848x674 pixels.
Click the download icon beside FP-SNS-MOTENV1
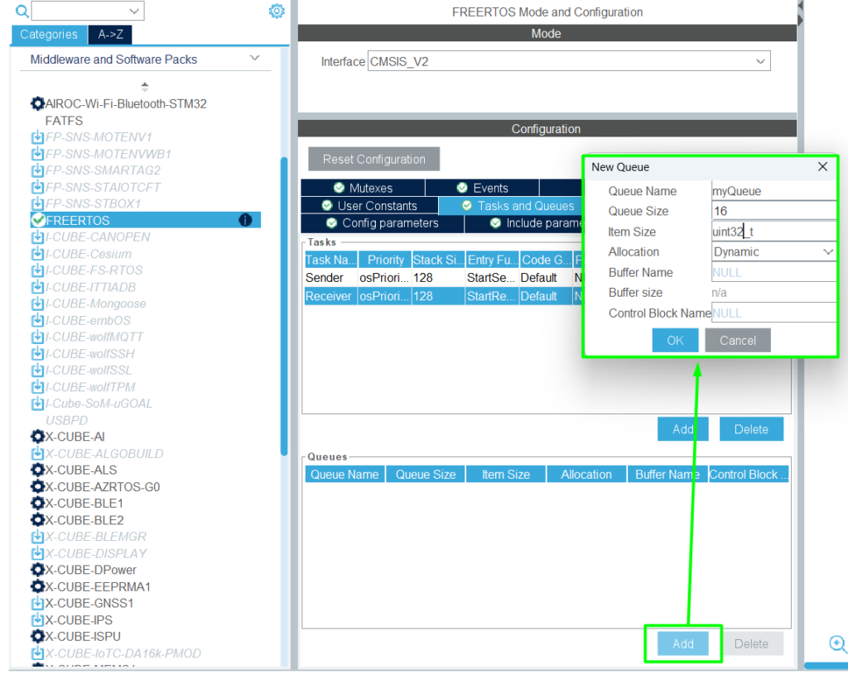click(37, 137)
